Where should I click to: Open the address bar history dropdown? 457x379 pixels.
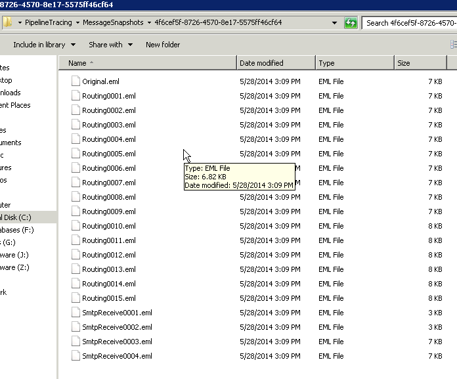(334, 23)
